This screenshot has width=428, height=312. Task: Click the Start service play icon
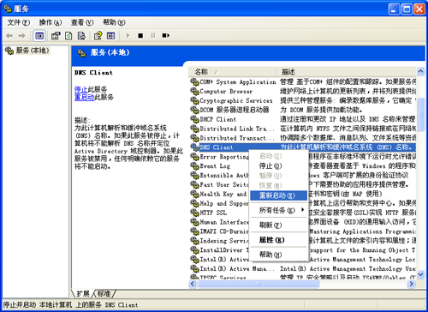[x=128, y=36]
